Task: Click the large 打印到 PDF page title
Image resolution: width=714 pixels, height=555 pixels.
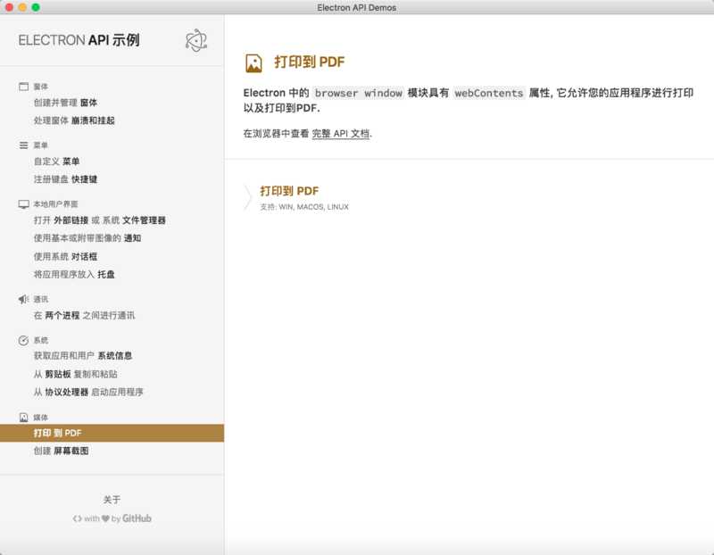Action: pos(309,62)
